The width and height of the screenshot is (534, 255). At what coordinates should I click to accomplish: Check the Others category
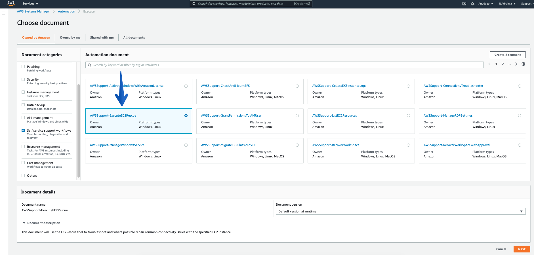(23, 176)
